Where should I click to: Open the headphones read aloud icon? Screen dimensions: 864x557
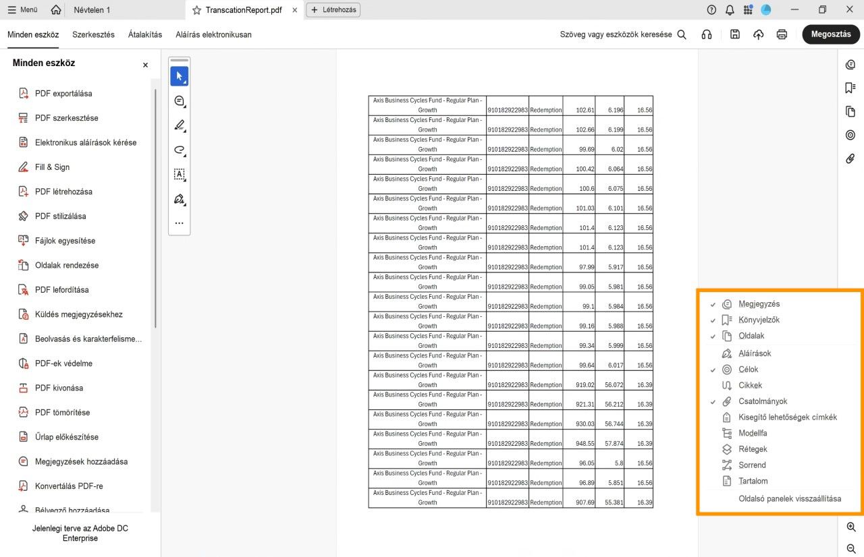pyautogui.click(x=707, y=34)
